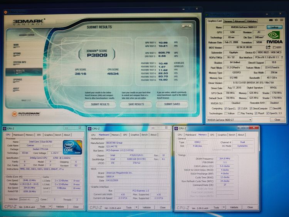The height and width of the screenshot is (217, 289).
Task: Toggle the CUDA checkbox
Action: click(x=239, y=108)
